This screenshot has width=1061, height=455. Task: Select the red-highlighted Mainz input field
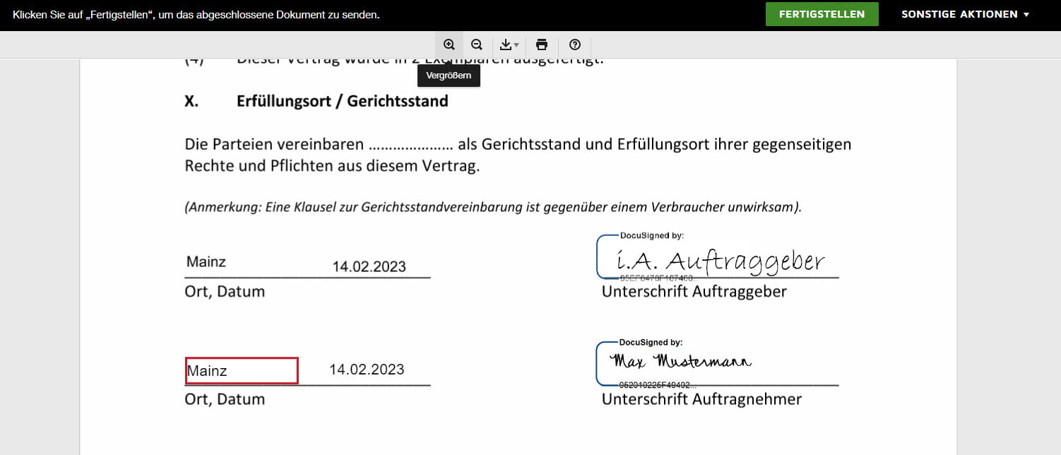[241, 370]
